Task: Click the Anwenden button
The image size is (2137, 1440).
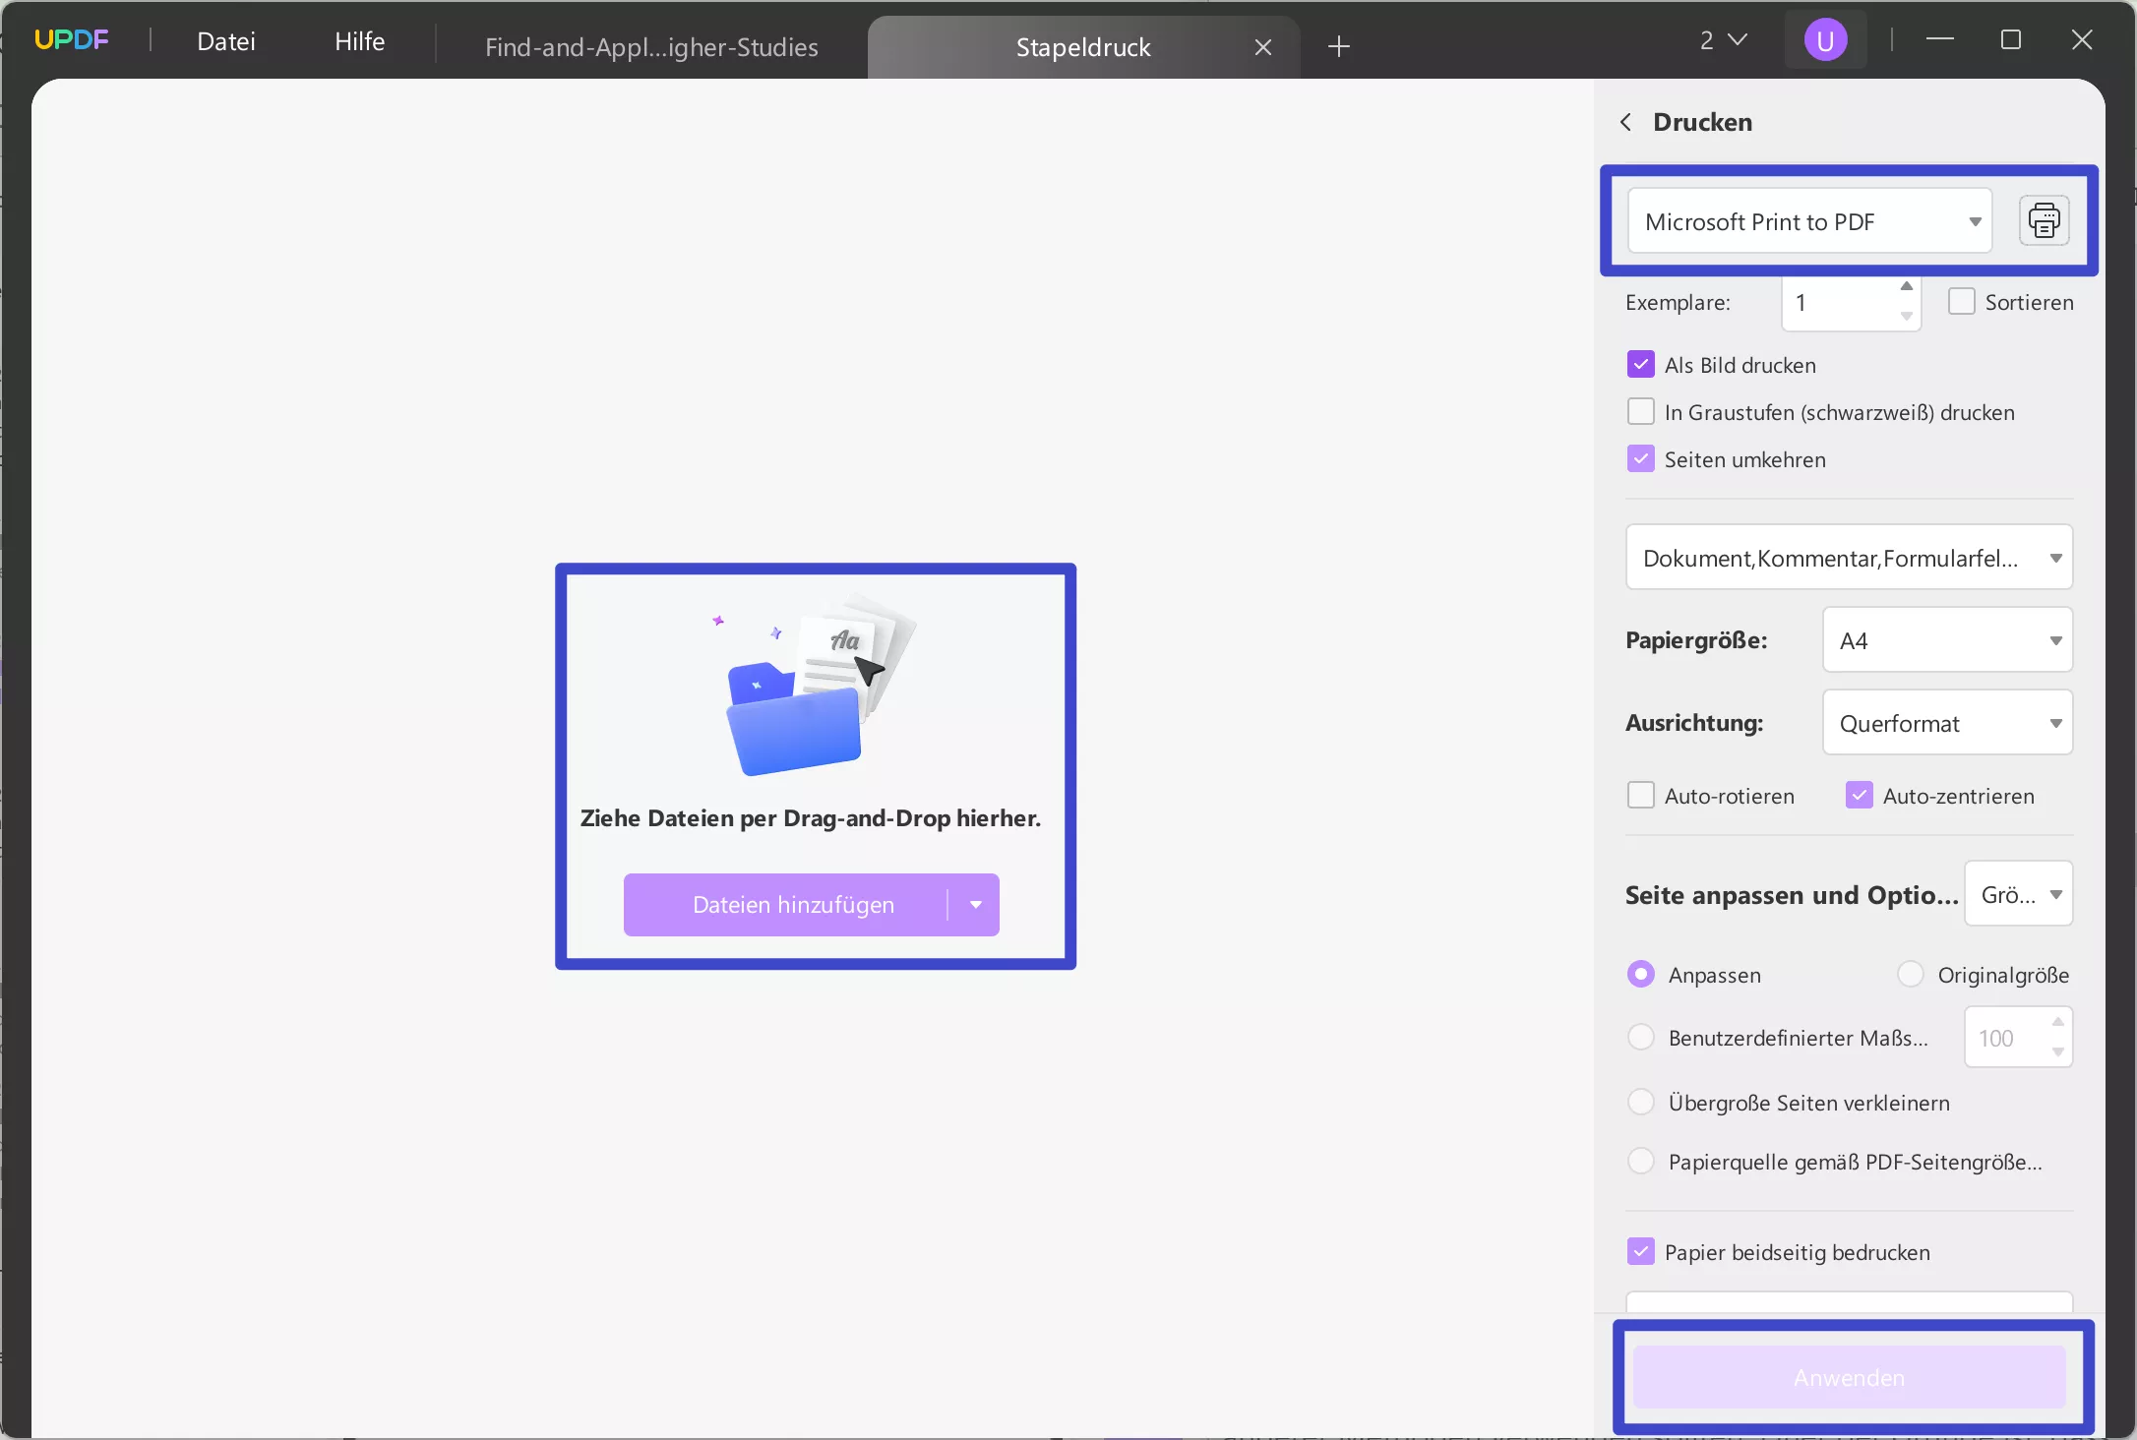Action: click(1849, 1377)
